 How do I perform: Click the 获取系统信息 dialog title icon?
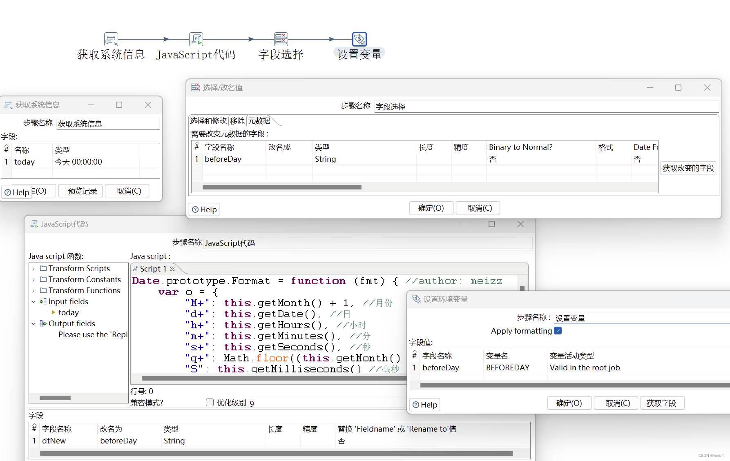click(x=8, y=105)
